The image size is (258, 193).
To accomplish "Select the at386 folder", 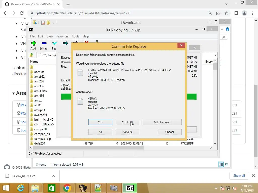I will click(x=38, y=105).
